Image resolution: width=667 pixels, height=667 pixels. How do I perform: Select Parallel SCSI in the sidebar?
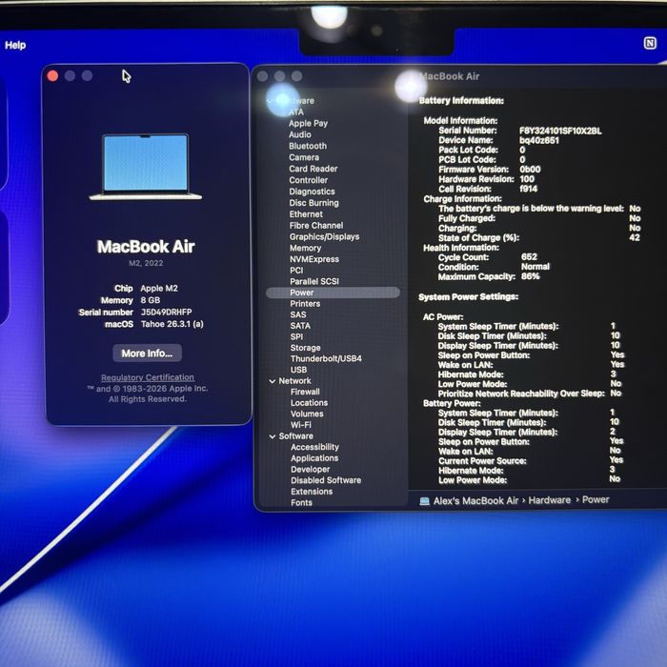[x=314, y=281]
